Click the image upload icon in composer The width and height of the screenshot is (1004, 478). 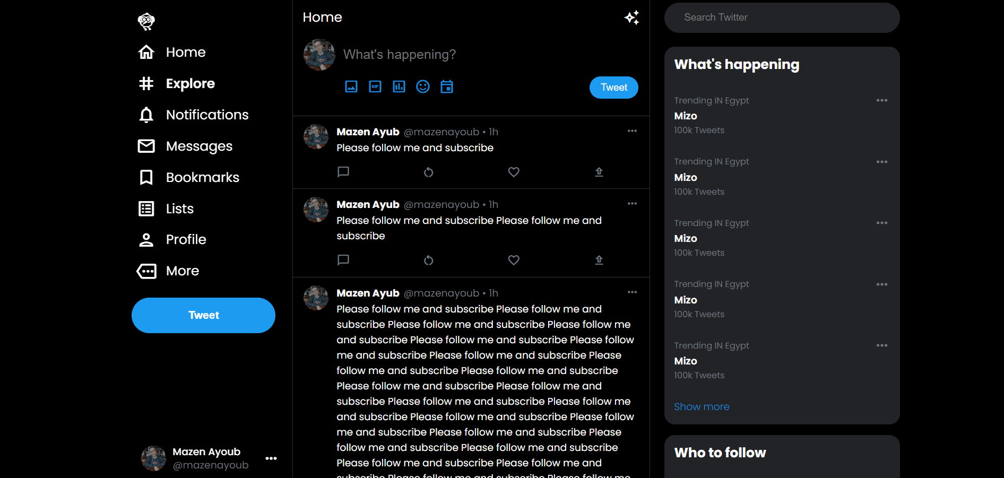click(351, 86)
